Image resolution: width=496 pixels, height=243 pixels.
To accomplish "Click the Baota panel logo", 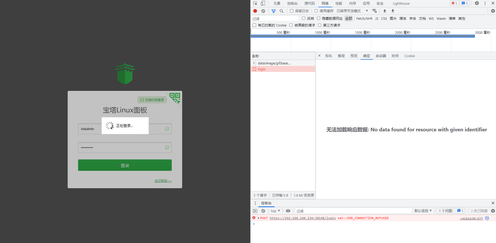I will point(125,73).
